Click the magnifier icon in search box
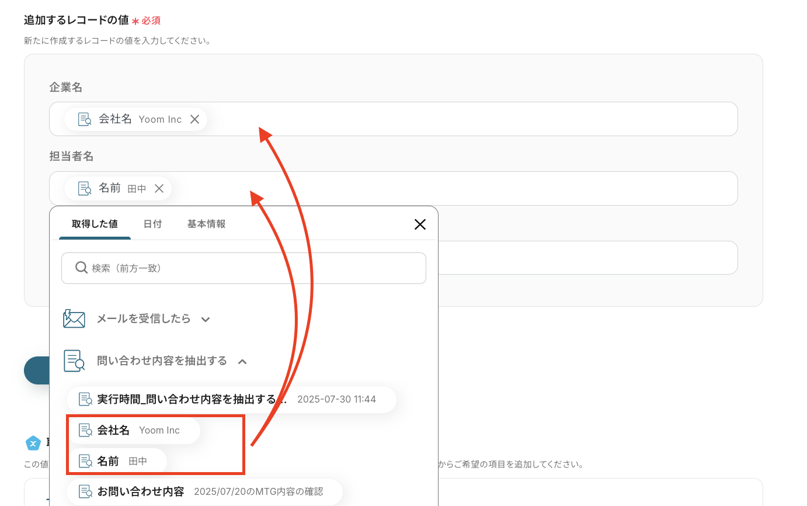807x506 pixels. pyautogui.click(x=82, y=268)
